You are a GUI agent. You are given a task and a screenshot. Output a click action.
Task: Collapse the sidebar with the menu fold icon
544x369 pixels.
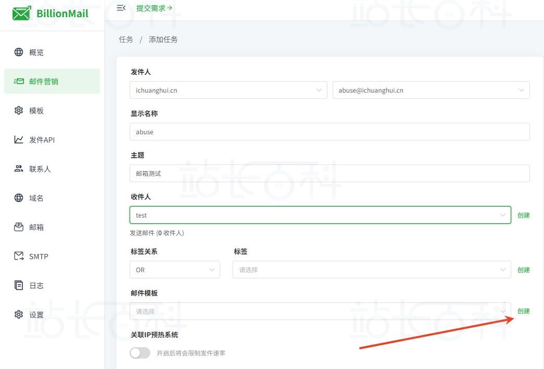(121, 8)
